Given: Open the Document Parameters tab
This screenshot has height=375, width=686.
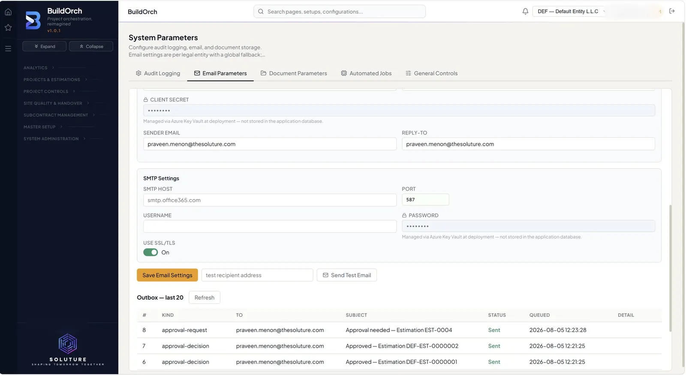Looking at the screenshot, I should (x=294, y=73).
